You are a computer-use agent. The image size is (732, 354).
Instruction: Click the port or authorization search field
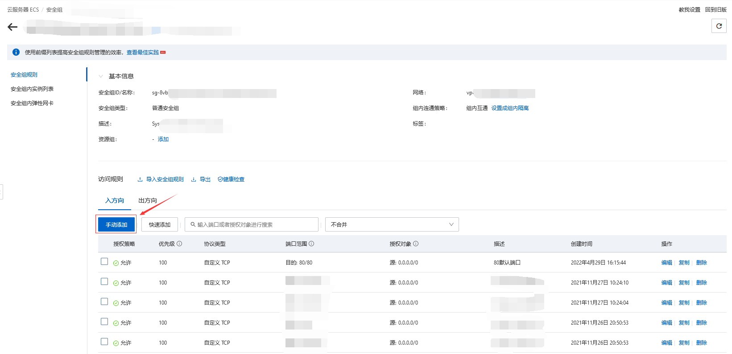[252, 224]
